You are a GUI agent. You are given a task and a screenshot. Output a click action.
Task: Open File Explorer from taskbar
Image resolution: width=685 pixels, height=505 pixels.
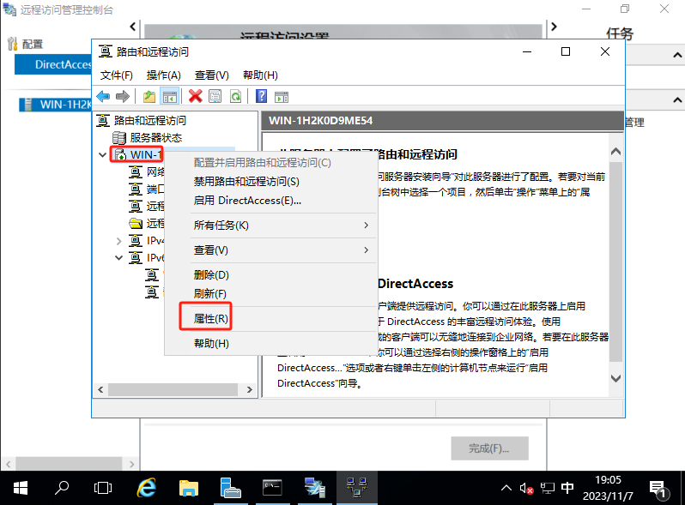(x=189, y=488)
